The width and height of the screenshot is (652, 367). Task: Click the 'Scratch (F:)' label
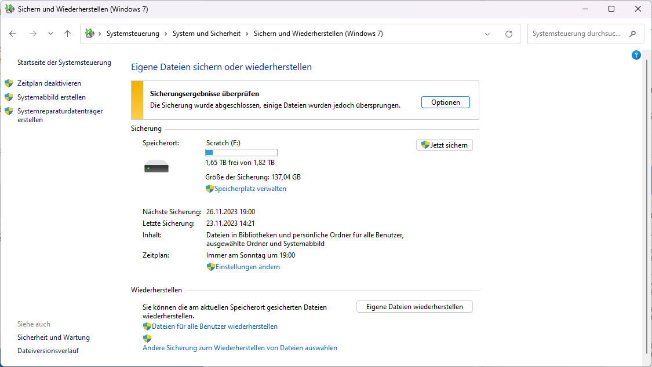(x=223, y=143)
